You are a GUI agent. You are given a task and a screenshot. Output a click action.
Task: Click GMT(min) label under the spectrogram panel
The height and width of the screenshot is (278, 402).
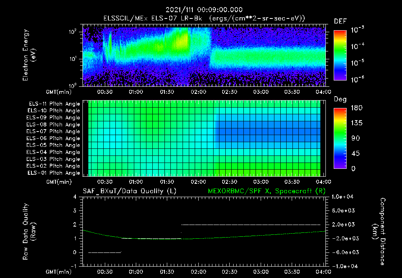click(59, 92)
